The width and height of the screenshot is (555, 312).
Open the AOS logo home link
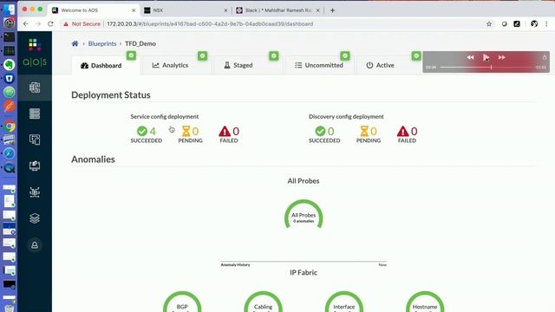click(x=35, y=53)
